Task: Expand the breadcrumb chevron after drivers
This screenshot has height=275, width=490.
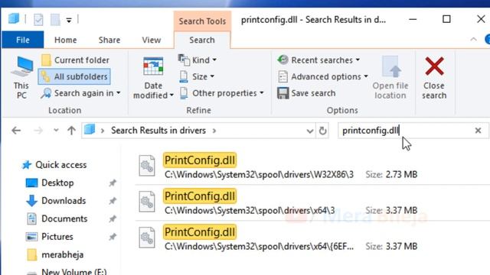Action: click(x=214, y=131)
